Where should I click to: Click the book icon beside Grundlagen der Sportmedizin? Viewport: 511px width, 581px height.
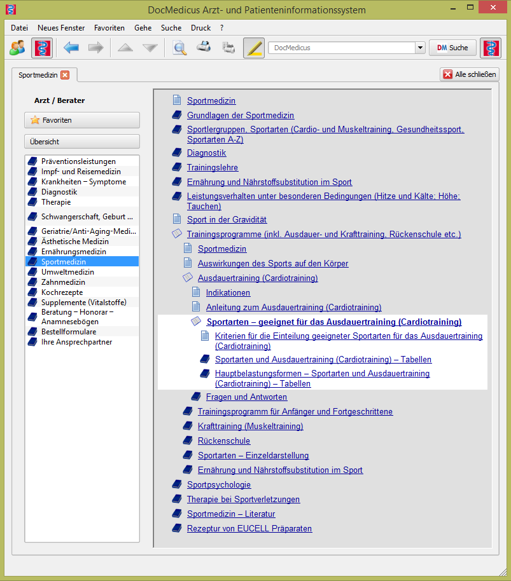(177, 115)
